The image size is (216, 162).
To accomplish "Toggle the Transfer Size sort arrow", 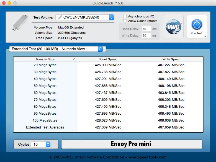I will 74,59.
